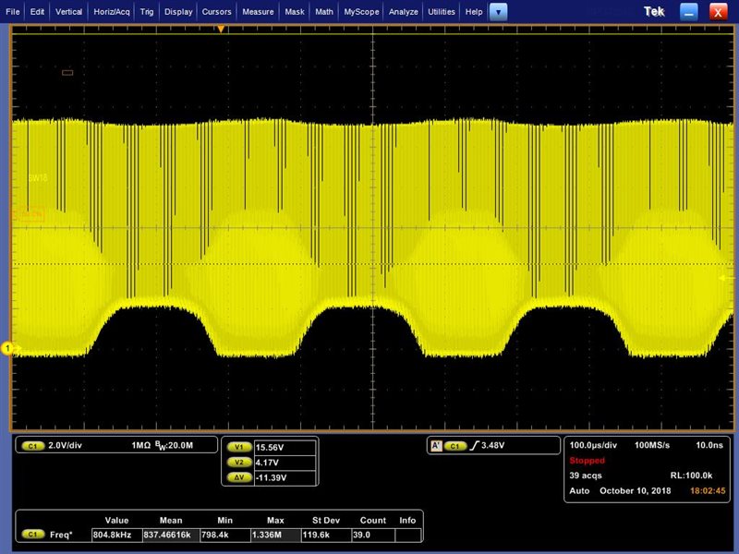Click the Count 39.0 cell
The image size is (739, 554).
point(373,536)
